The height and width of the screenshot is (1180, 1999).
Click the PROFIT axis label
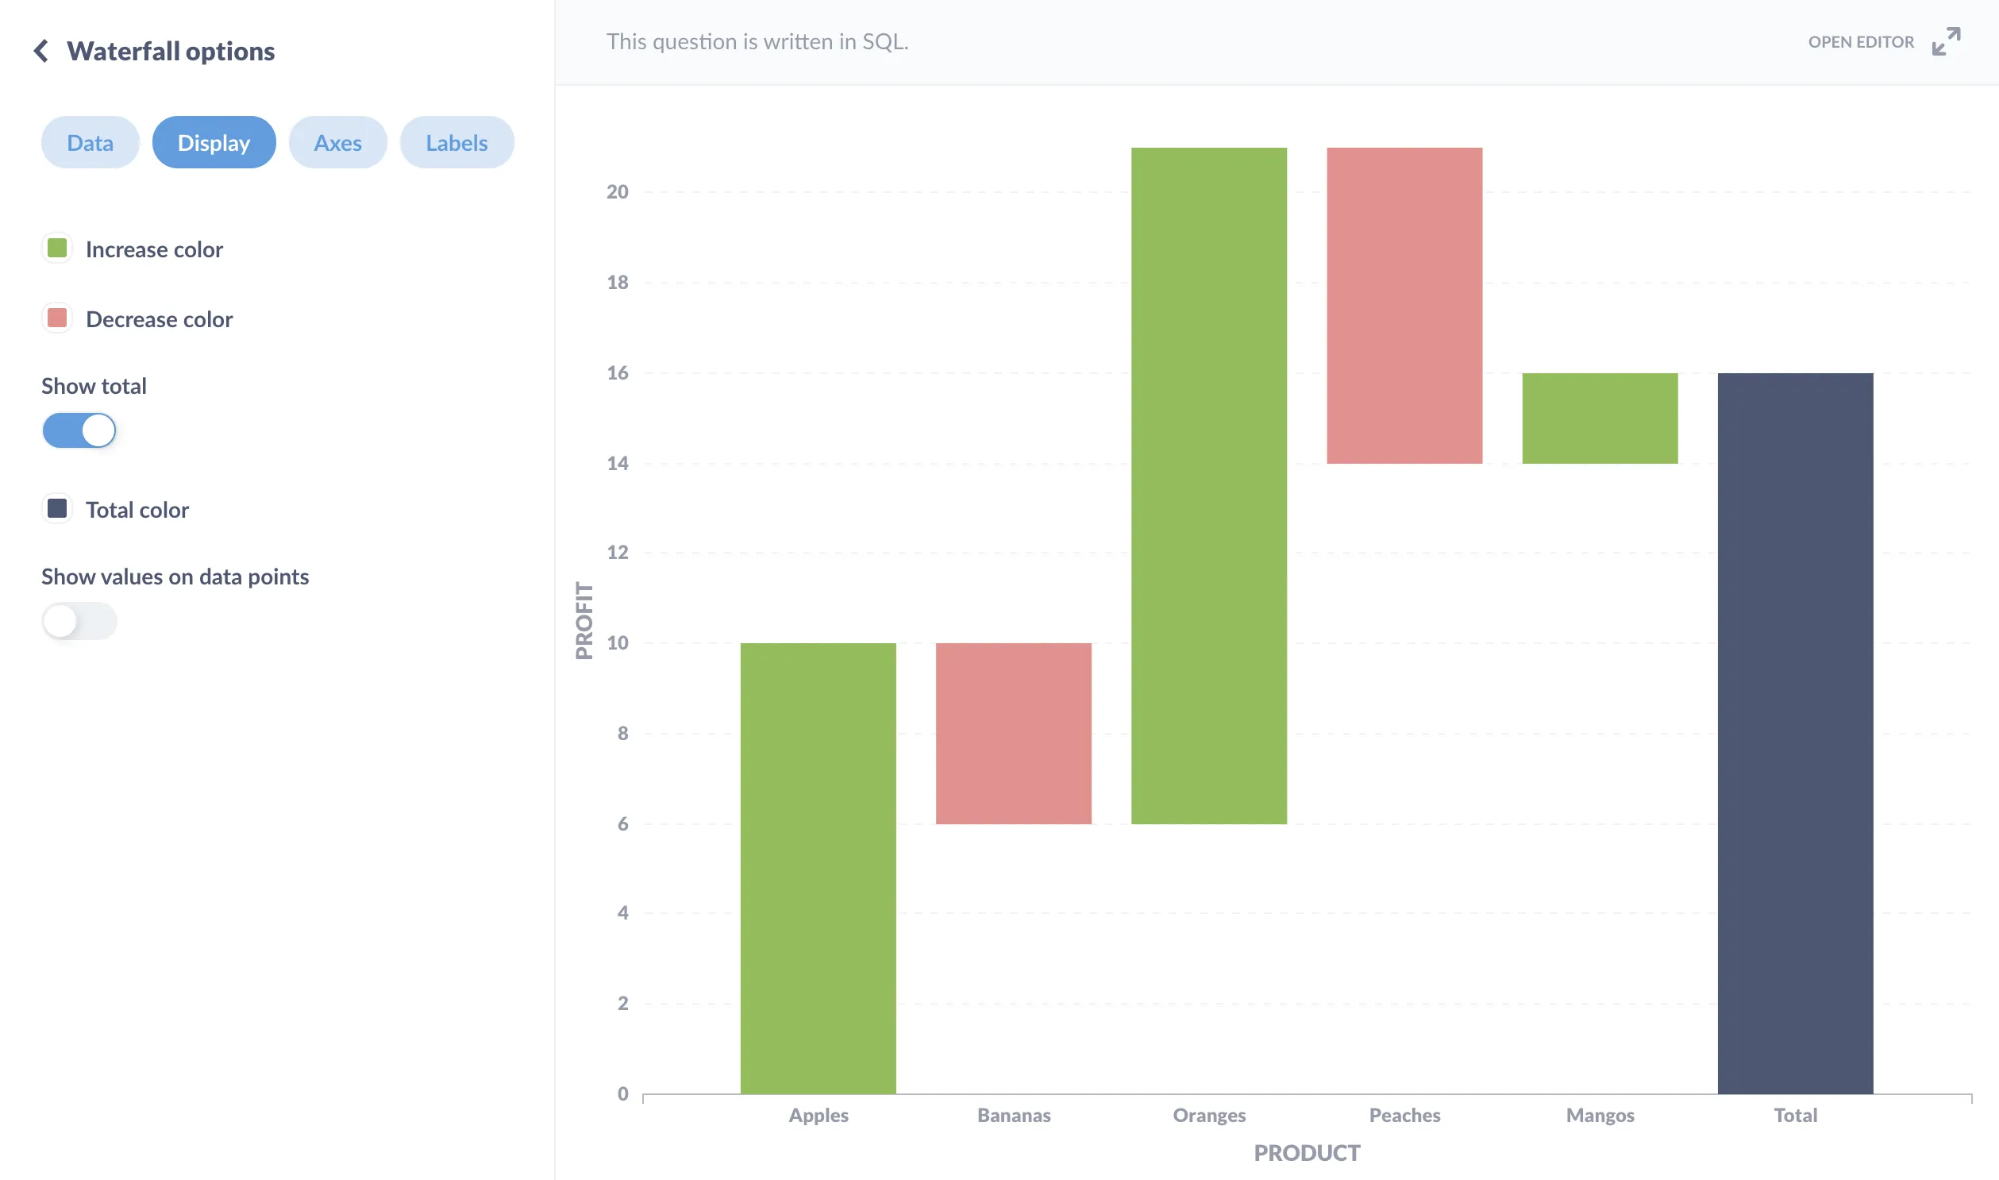(584, 619)
